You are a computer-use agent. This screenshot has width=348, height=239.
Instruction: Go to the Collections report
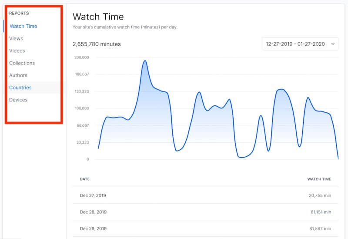[22, 63]
